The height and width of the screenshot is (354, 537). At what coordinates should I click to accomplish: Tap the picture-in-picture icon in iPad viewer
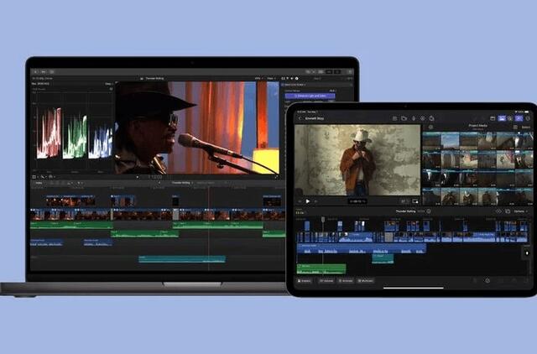coord(414,201)
